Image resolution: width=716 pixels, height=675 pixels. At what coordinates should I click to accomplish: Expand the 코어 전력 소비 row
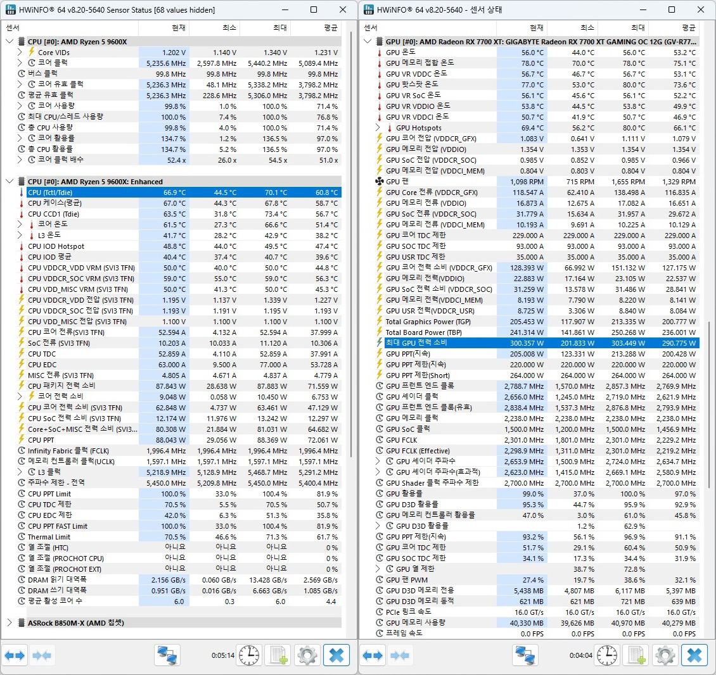19,396
